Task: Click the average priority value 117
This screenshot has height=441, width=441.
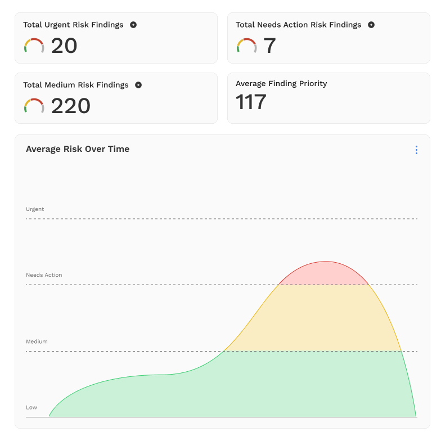Action: tap(251, 102)
